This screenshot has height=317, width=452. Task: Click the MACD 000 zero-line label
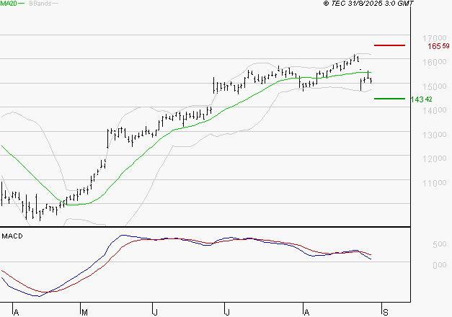pyautogui.click(x=440, y=265)
